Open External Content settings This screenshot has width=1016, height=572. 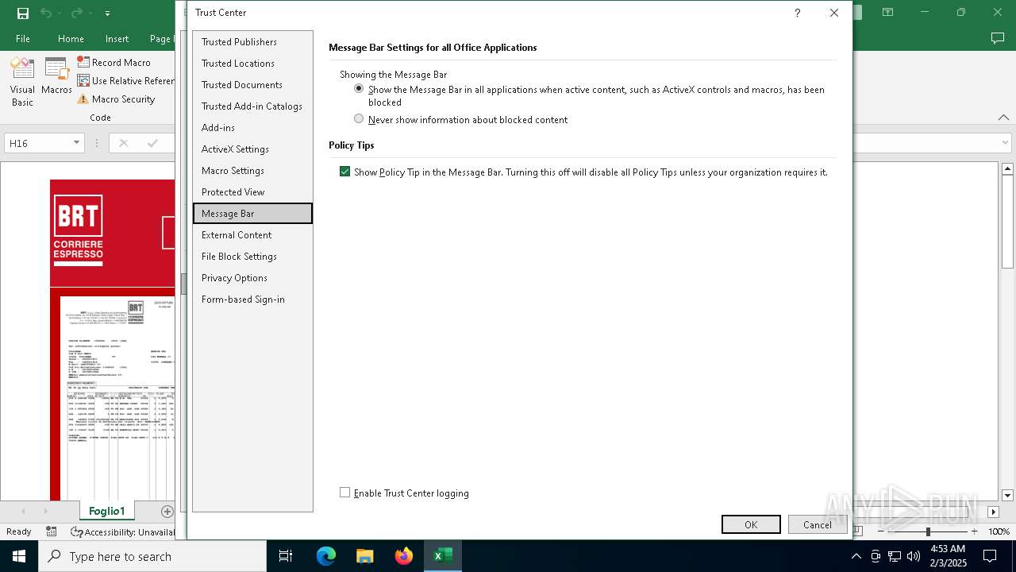tap(252, 234)
